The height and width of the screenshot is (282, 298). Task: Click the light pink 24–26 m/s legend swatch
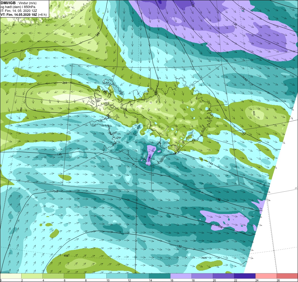click(x=266, y=276)
